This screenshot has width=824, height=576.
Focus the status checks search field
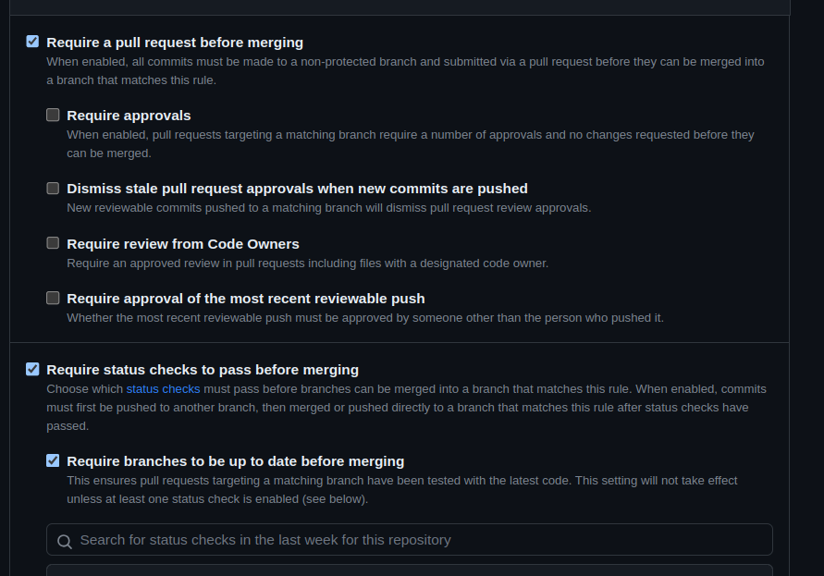416,540
